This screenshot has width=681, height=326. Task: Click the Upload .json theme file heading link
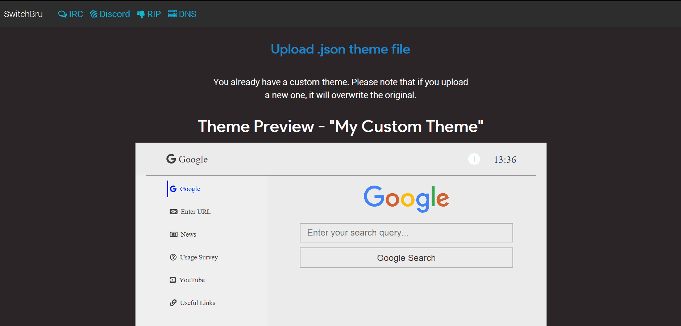pyautogui.click(x=340, y=49)
